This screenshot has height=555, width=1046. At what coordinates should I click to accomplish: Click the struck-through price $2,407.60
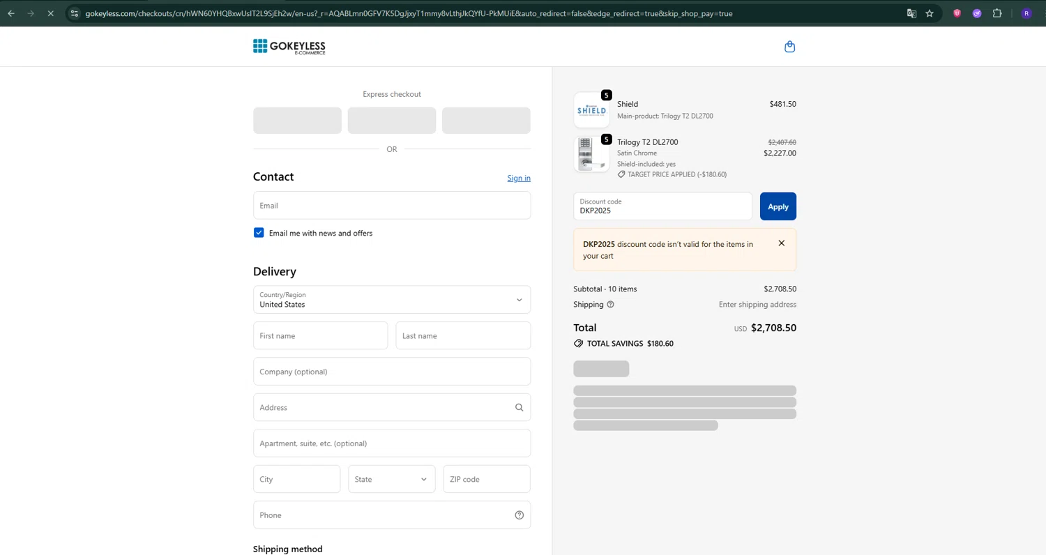(782, 142)
